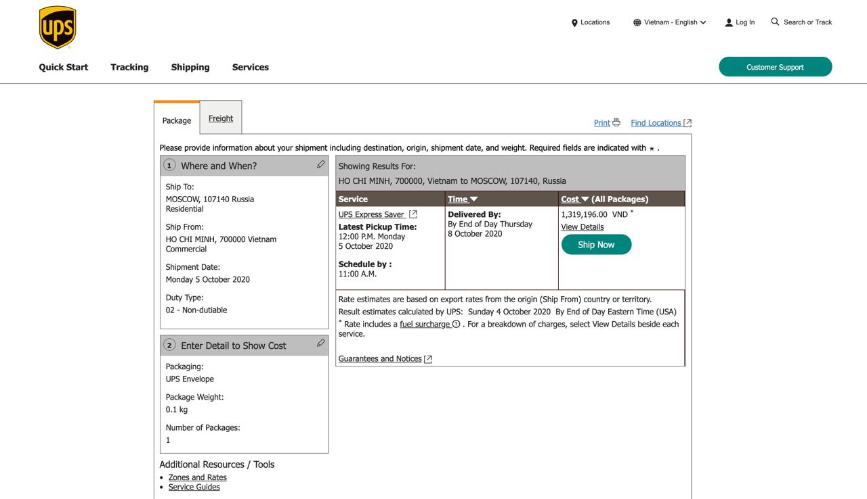
Task: Edit Enter Detail to Show Cost pencil icon
Action: pos(320,343)
